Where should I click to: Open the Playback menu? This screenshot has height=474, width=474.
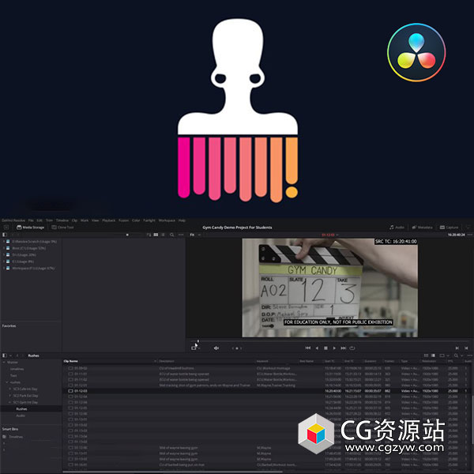point(108,220)
